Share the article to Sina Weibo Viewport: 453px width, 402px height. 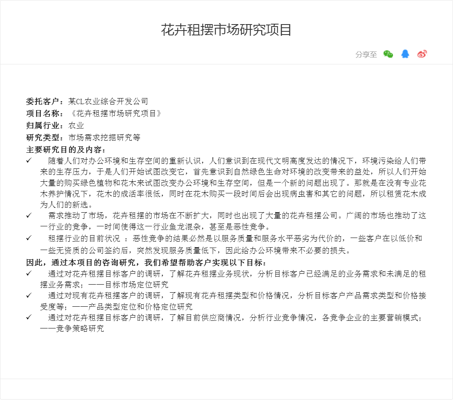pos(422,54)
